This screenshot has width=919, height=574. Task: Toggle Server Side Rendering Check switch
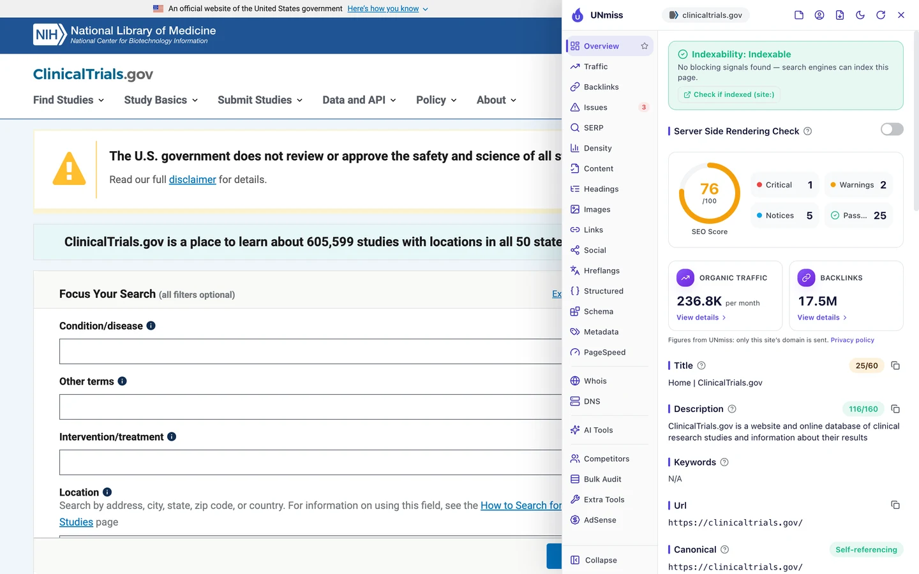point(892,129)
